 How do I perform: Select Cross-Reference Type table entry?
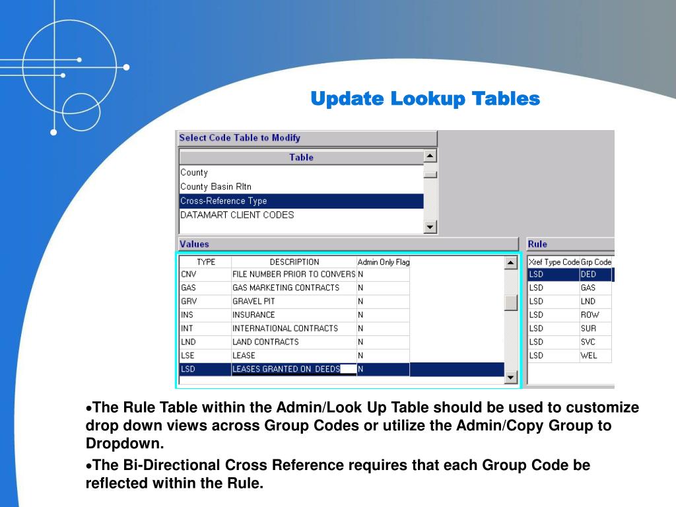(x=301, y=201)
